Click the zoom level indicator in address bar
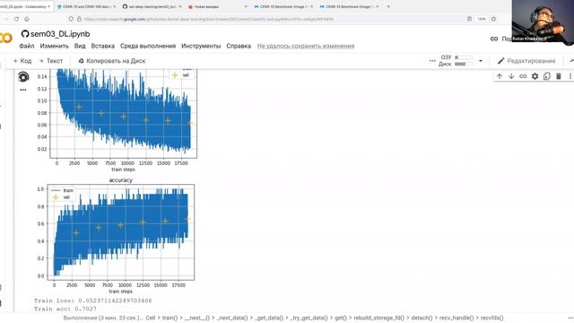The width and height of the screenshot is (574, 323). [482, 19]
